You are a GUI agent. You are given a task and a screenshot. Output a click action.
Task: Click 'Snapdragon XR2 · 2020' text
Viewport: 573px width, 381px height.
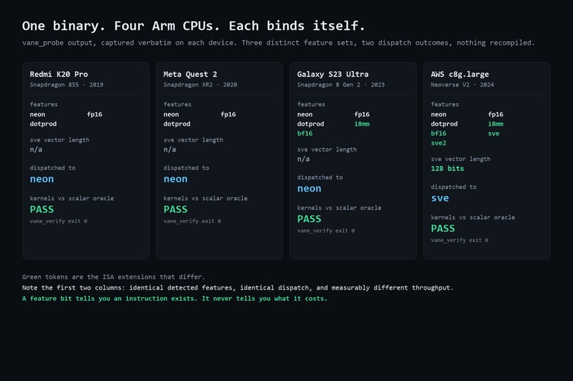[x=200, y=84]
